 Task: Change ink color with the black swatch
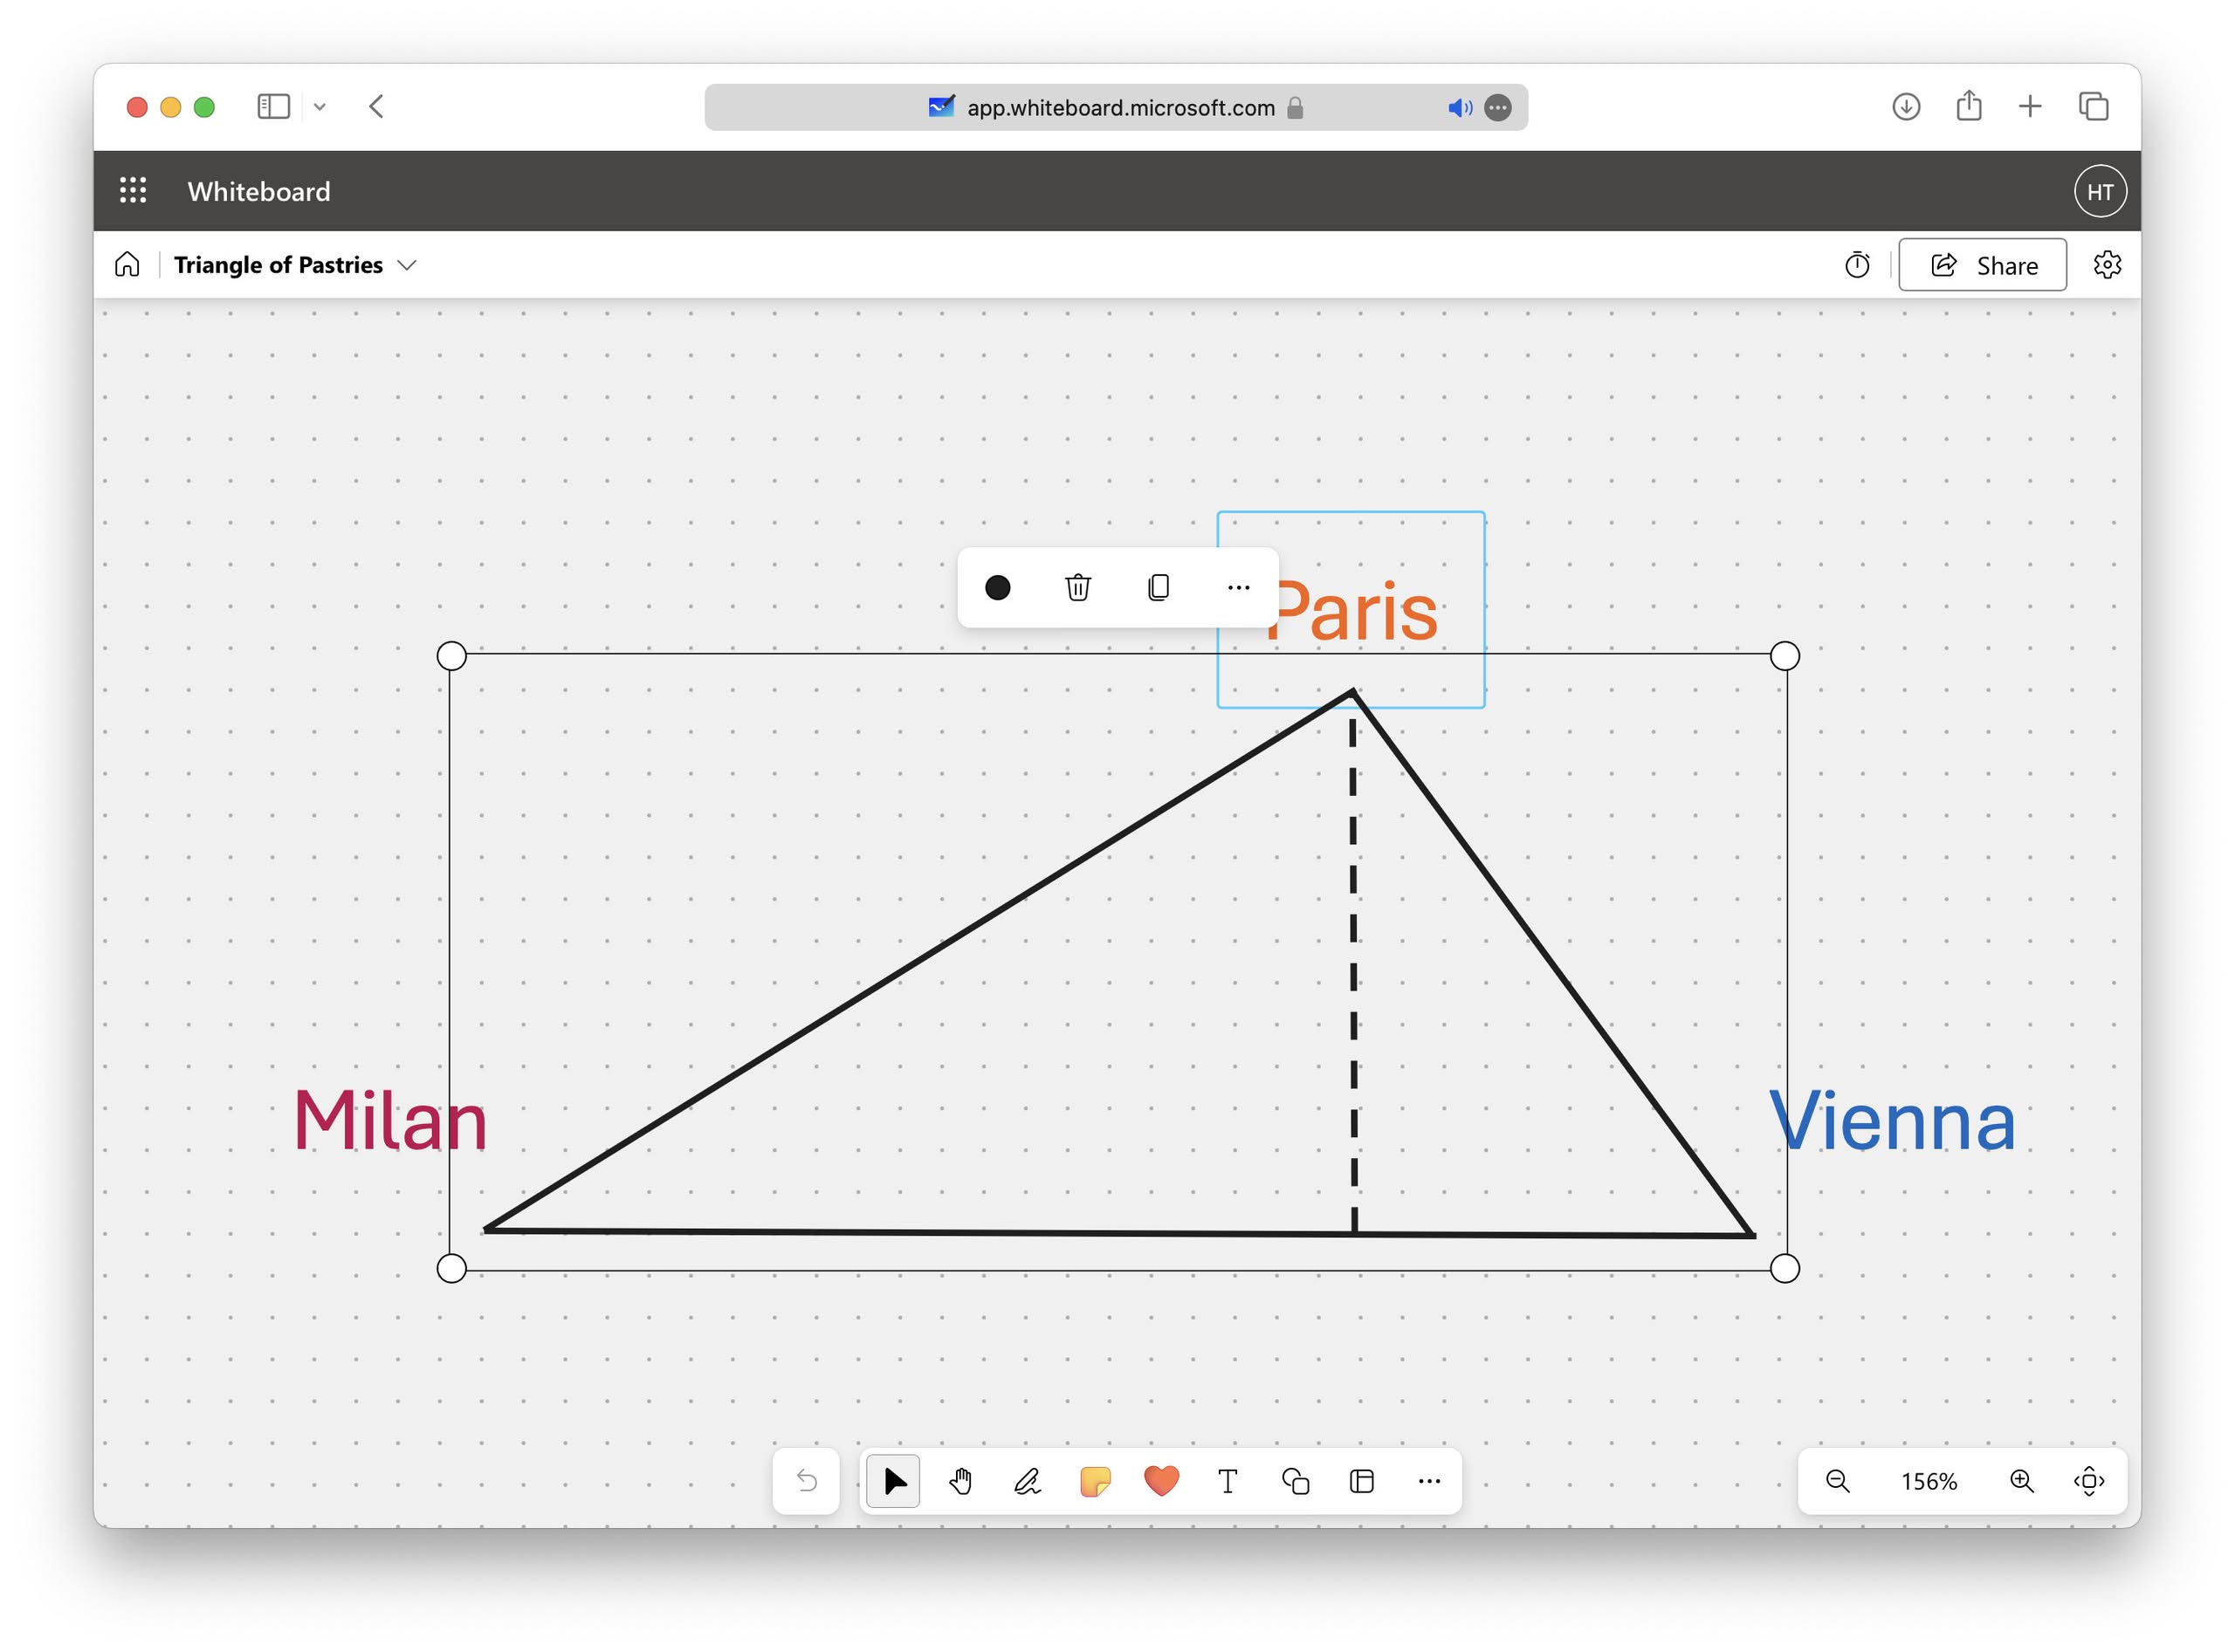[996, 588]
